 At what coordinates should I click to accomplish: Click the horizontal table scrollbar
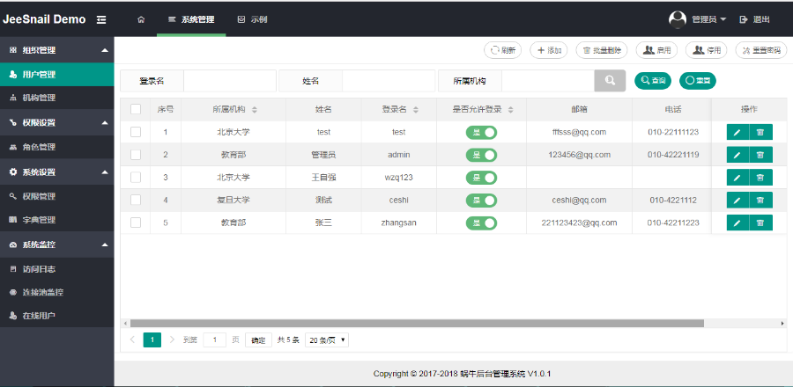tap(417, 324)
